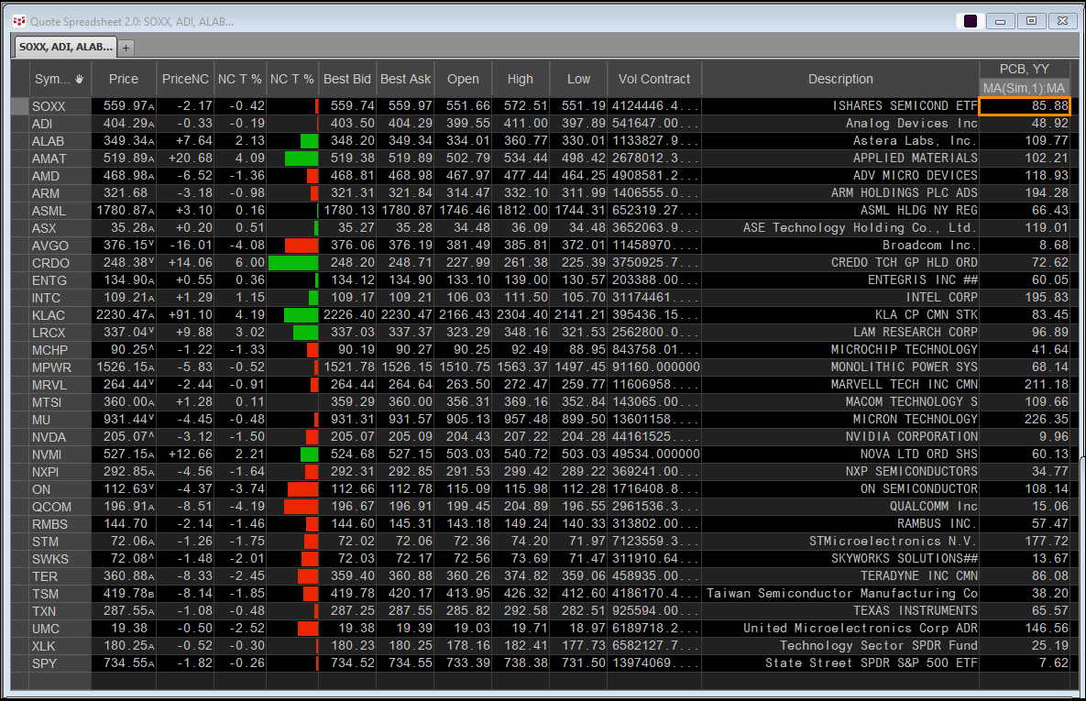1086x701 pixels.
Task: Click the RMBS low value 140.33
Action: pos(578,523)
